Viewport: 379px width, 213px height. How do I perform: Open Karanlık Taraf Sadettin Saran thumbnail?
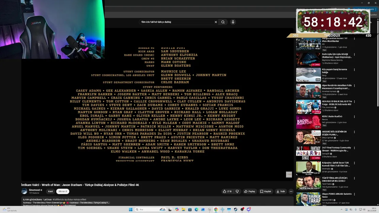click(308, 199)
